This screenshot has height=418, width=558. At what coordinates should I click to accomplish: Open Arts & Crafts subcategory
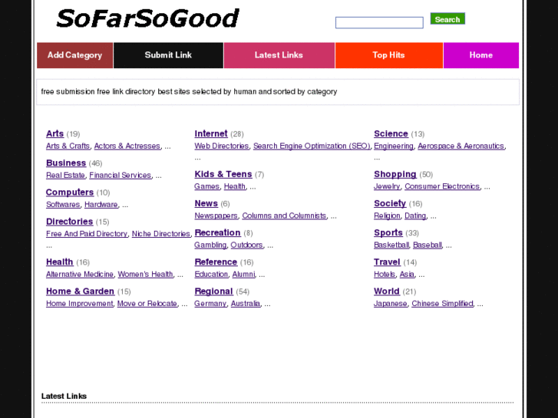coord(68,146)
